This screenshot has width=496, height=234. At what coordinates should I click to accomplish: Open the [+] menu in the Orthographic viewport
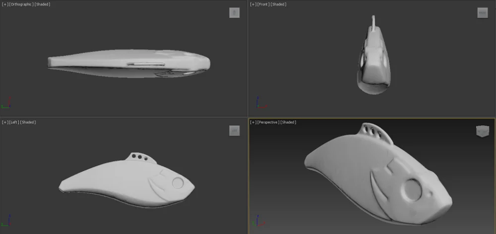coord(4,4)
